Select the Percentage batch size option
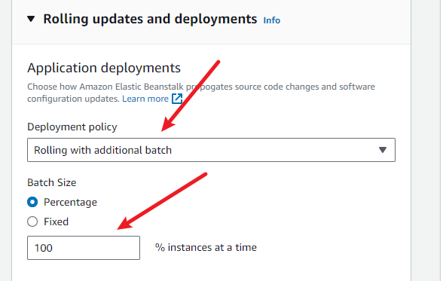This screenshot has width=446, height=281. [32, 202]
